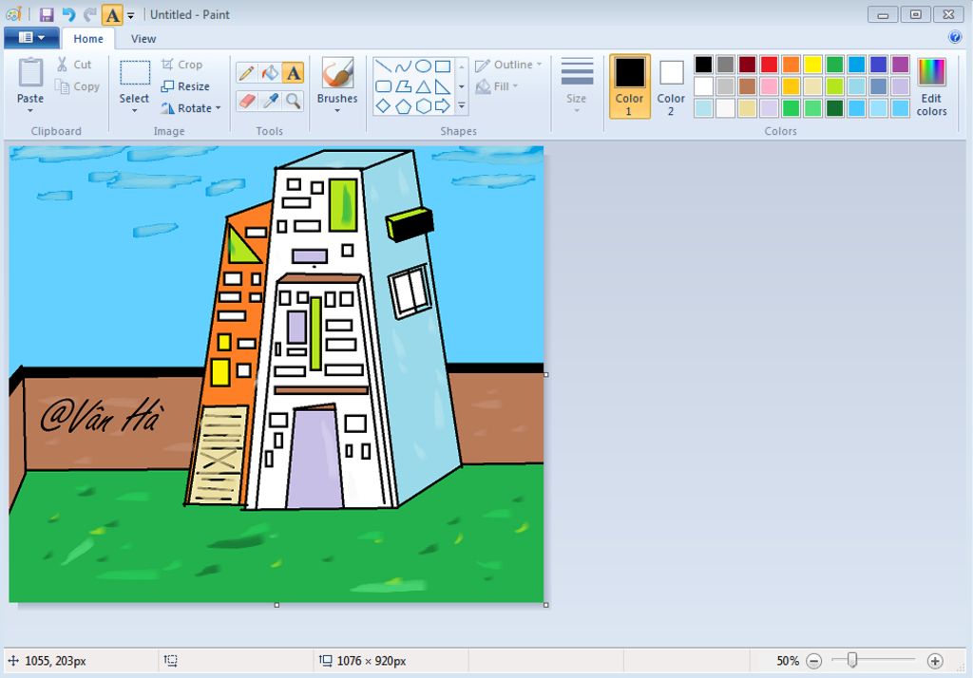Click the Copy button
Image resolution: width=973 pixels, height=678 pixels.
[78, 86]
